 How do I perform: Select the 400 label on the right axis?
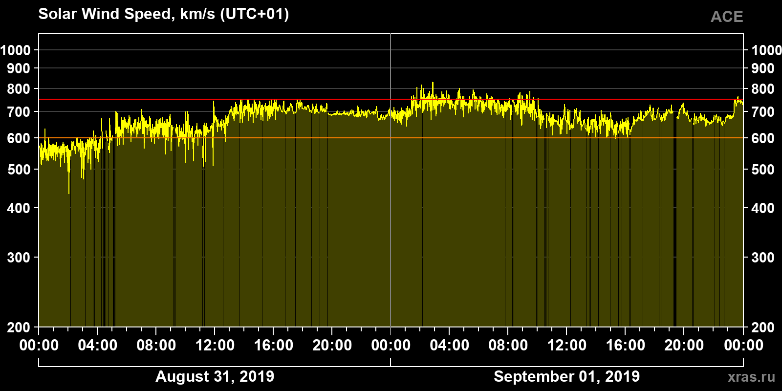(763, 209)
